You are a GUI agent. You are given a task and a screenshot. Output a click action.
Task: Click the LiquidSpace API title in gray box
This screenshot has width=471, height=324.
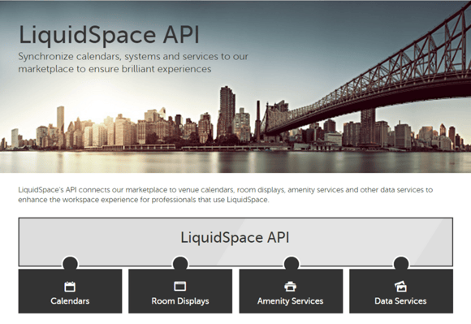point(235,238)
